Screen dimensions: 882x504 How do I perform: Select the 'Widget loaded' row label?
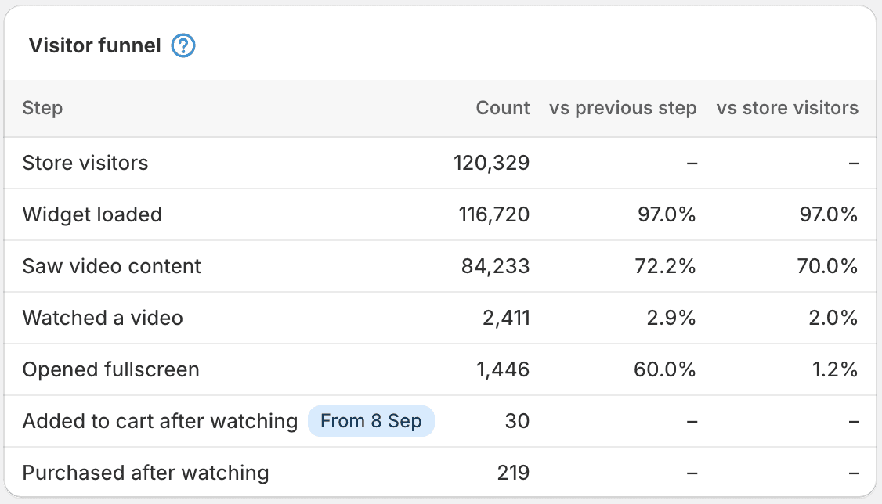(x=92, y=214)
